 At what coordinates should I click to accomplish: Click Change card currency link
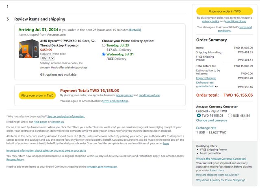pos(211,120)
